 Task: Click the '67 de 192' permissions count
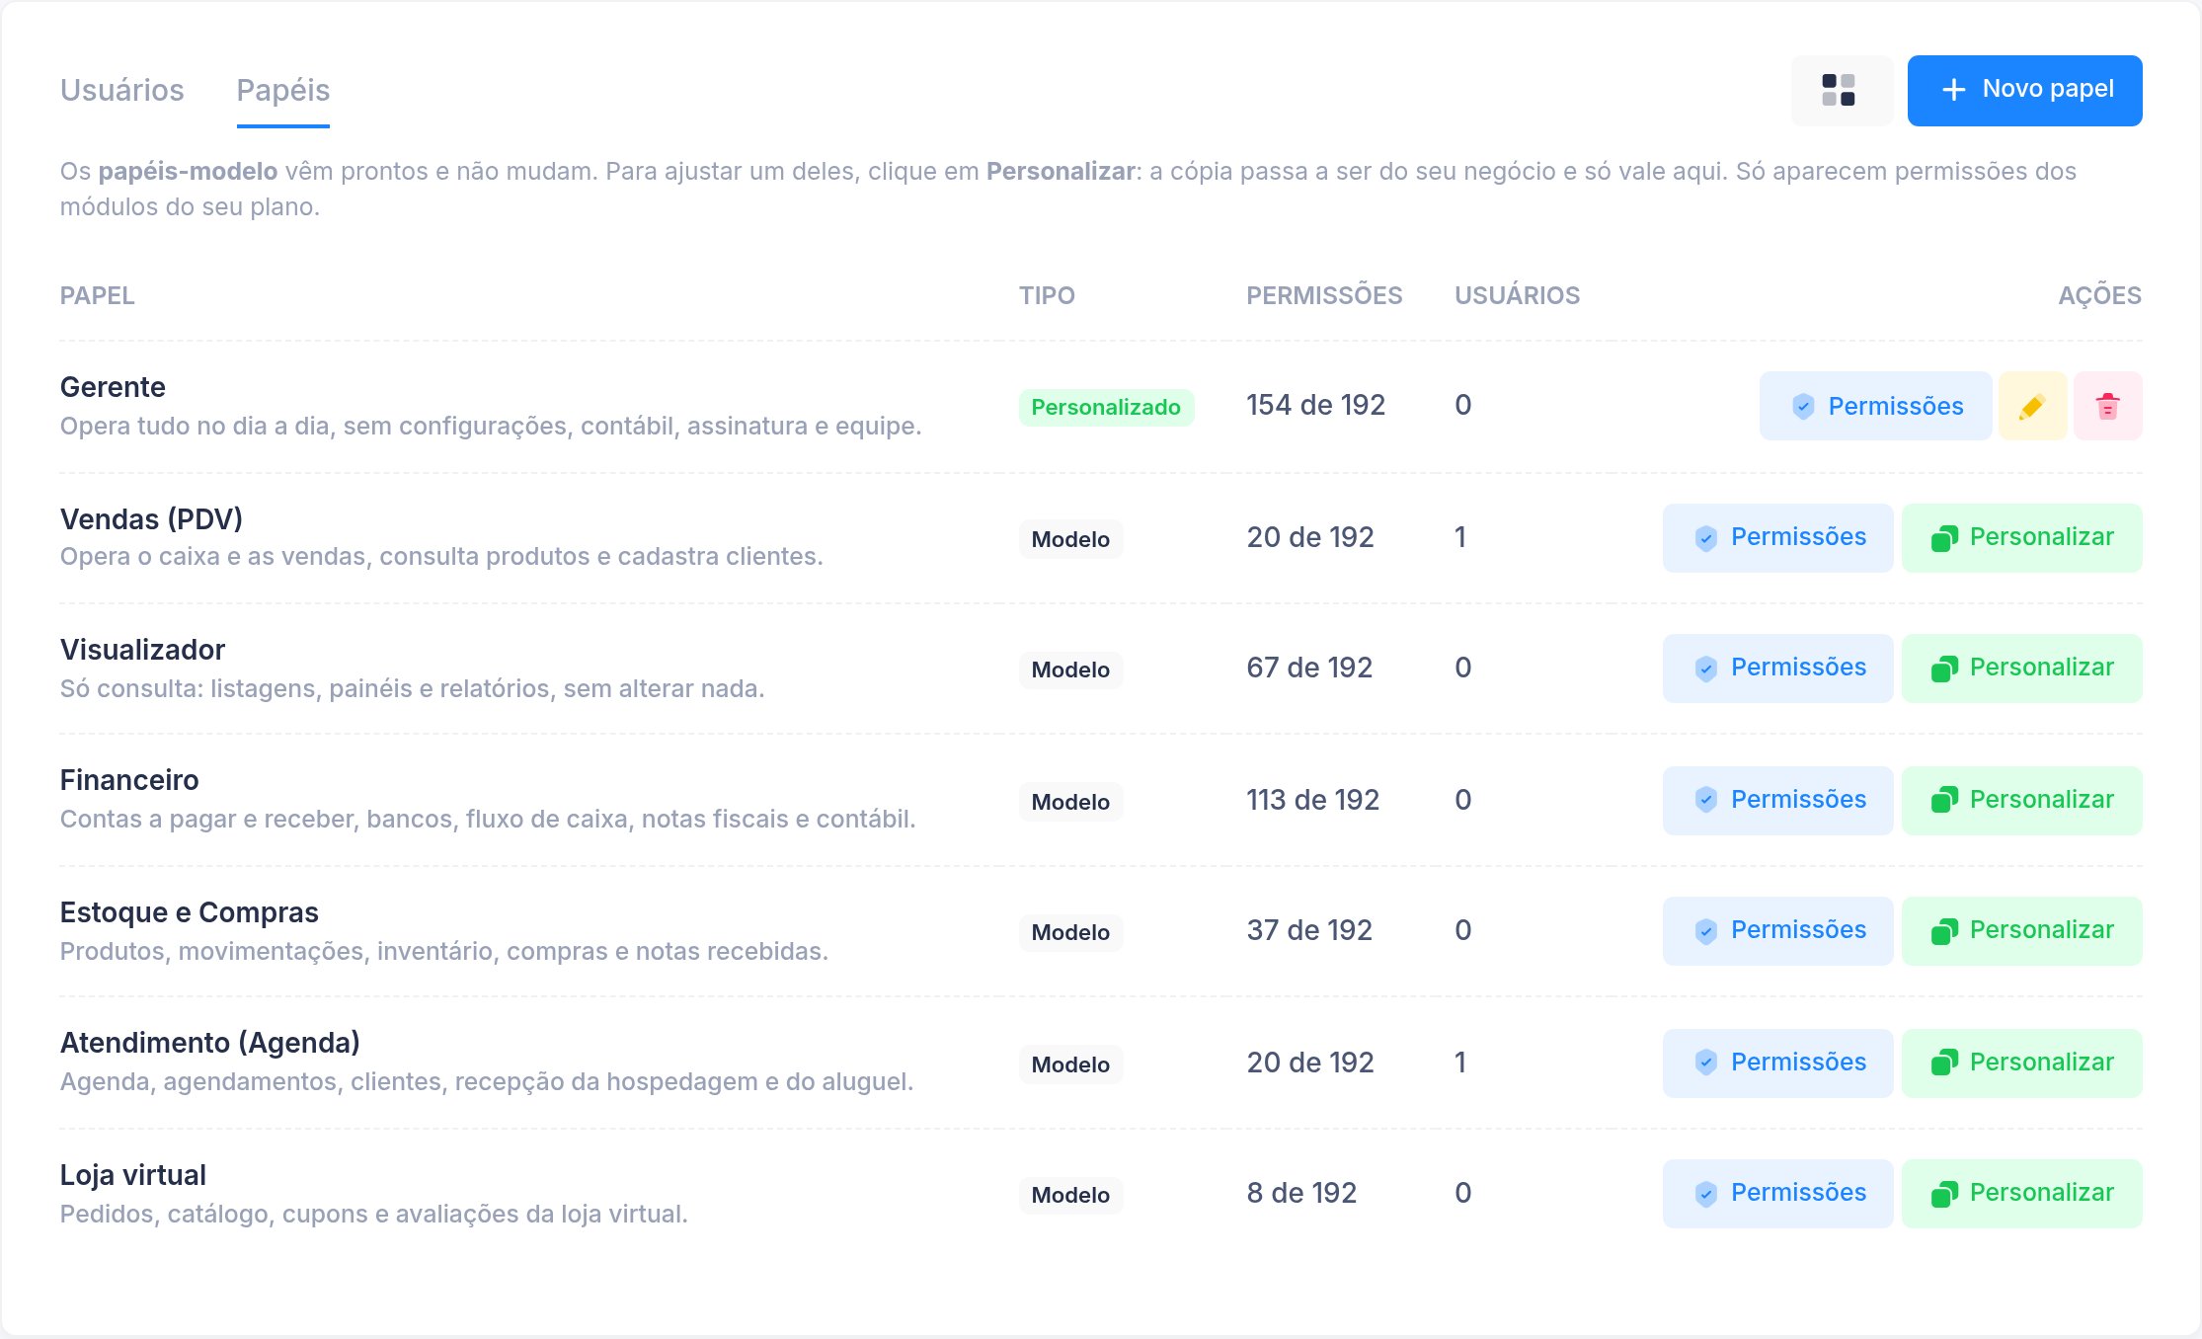coord(1309,668)
